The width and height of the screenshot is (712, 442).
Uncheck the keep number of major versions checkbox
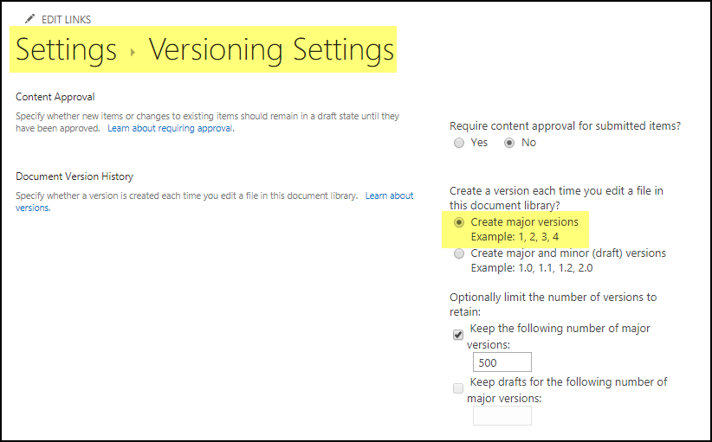pyautogui.click(x=458, y=335)
